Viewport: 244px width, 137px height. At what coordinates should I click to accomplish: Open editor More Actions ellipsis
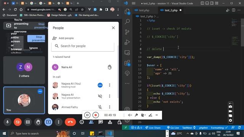coord(239,10)
